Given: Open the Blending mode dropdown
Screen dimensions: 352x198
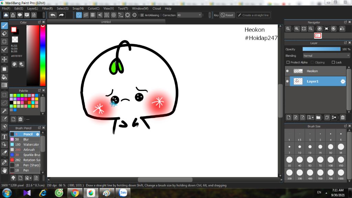Looking at the screenshot, I should (x=326, y=56).
